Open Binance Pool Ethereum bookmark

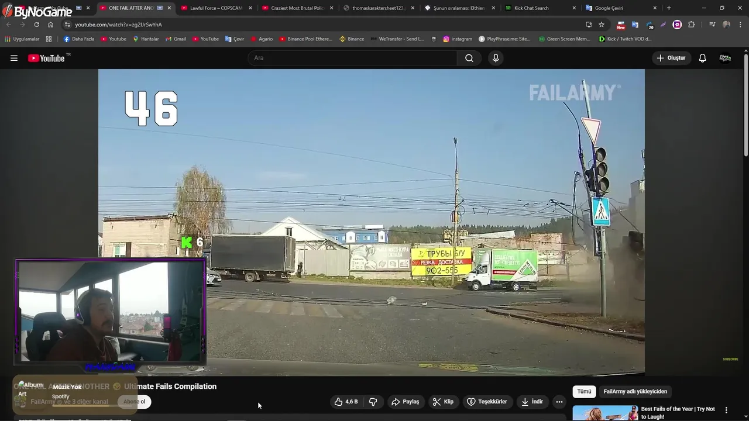[305, 39]
